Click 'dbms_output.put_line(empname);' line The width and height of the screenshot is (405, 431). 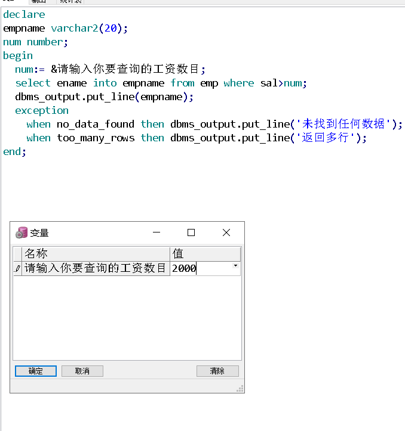point(105,97)
